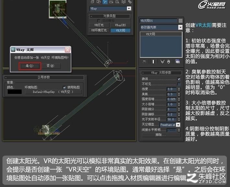Click the 阴影偏移 spinner arrows
This screenshot has height=187, width=230.
click(179, 114)
